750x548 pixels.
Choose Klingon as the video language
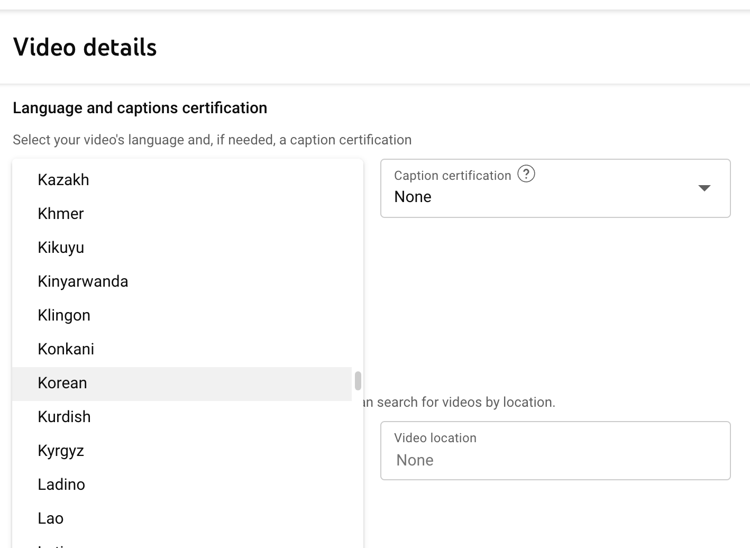[64, 315]
